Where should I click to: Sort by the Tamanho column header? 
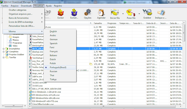coord(100,23)
